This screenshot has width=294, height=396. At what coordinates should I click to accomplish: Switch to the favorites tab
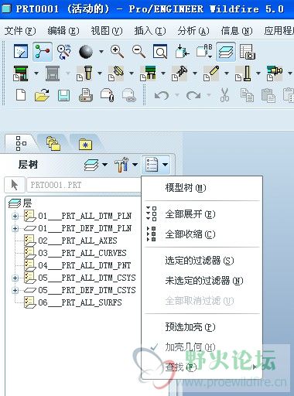[x=85, y=144]
